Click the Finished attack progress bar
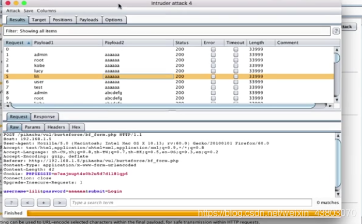 [x=183, y=213]
